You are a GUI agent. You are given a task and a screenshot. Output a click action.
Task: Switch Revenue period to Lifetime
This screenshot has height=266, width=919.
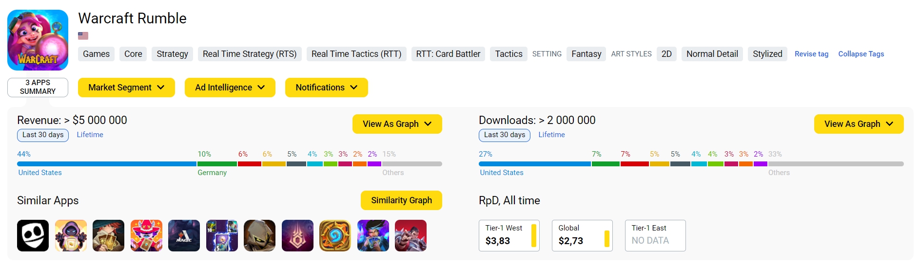point(90,135)
